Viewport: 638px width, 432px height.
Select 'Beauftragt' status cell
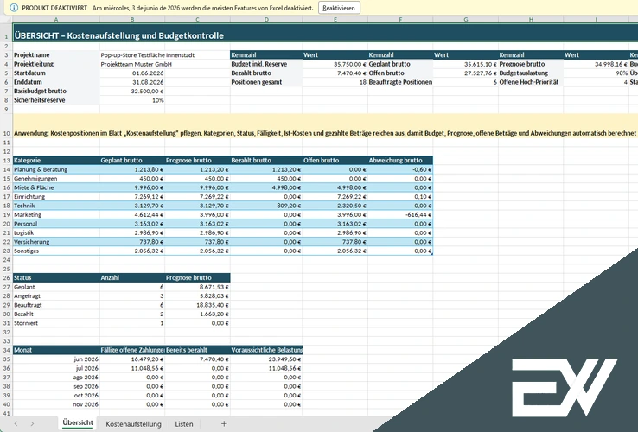click(56, 305)
